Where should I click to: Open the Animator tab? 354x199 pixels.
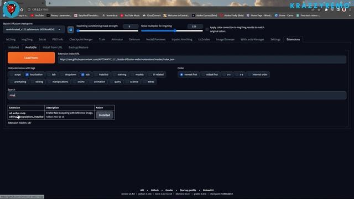point(117,39)
